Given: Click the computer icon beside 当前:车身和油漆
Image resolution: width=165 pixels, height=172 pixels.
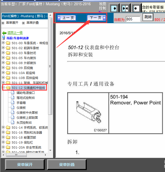Looking at the screenshot, I should tap(4, 38).
